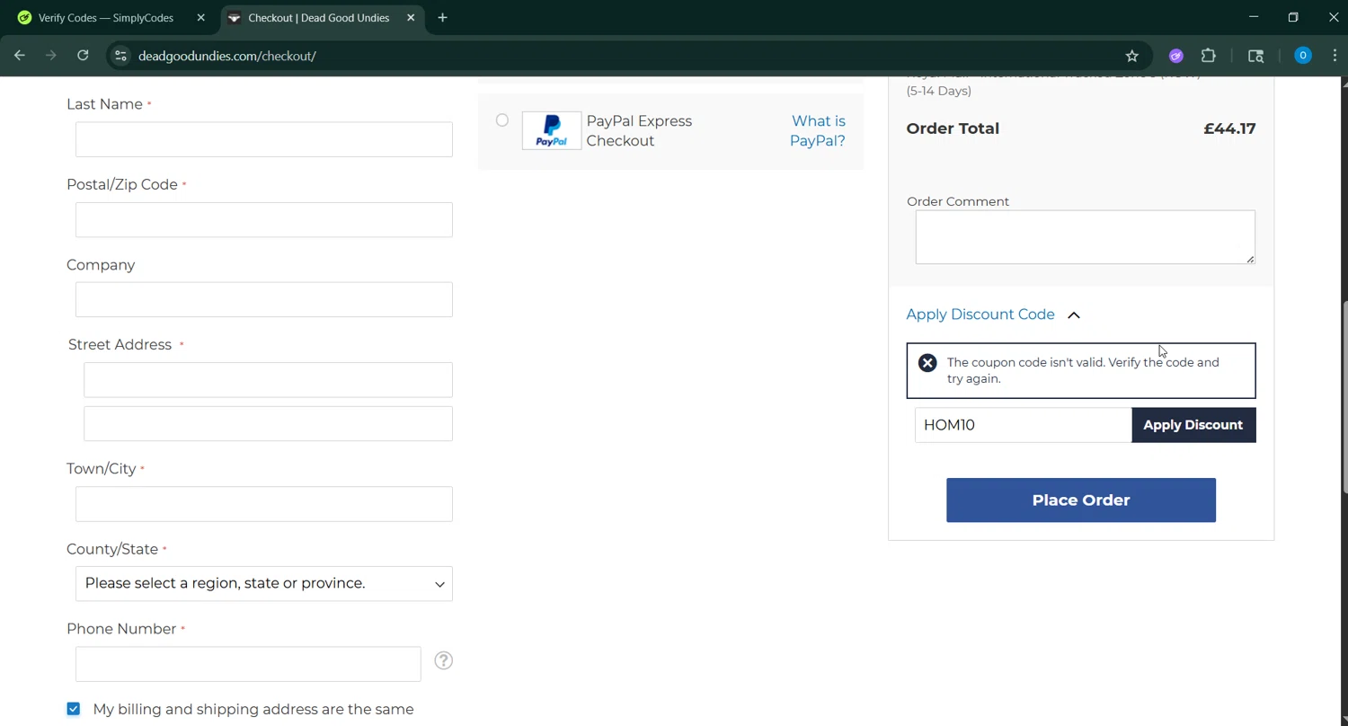The image size is (1348, 726).
Task: Click the PayPal Express Checkout label
Action: (x=639, y=130)
